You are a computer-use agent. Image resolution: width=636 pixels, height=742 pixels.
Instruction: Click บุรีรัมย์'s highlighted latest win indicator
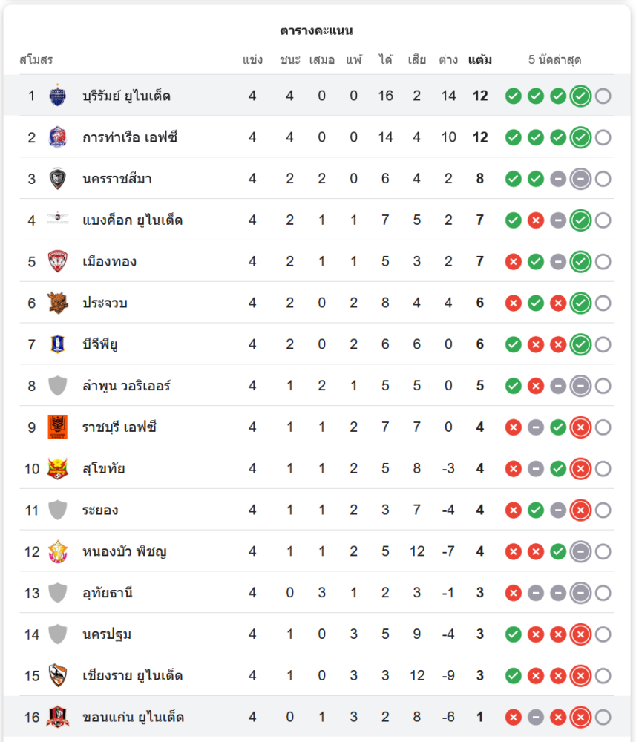(580, 96)
